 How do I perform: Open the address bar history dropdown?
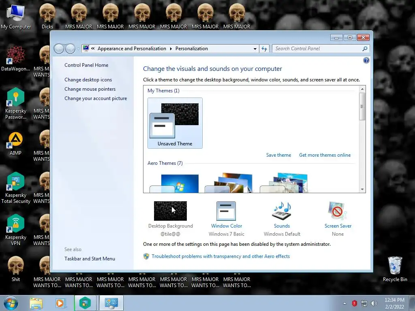(255, 49)
